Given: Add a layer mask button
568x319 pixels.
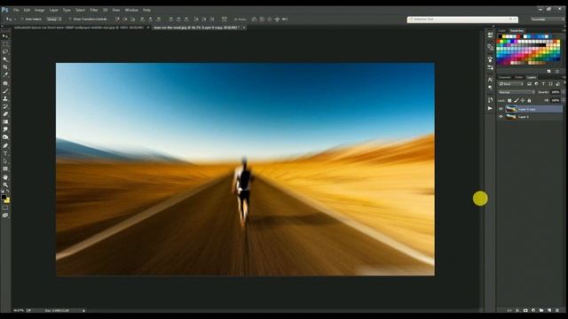Looking at the screenshot, I should 525,310.
